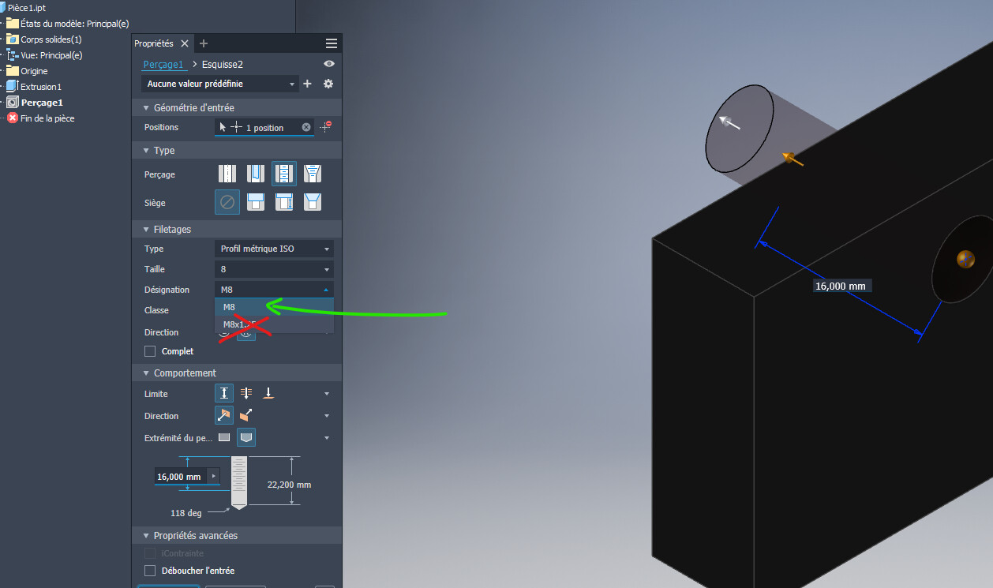Choose the no-seat (Siège none) icon

(227, 202)
